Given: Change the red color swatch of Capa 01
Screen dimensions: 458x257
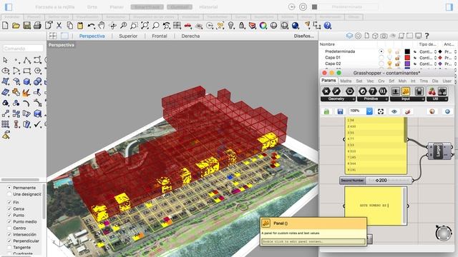Looking at the screenshot, I should coord(407,58).
